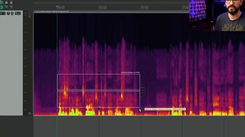Click the edit cursor marker on the ruler
Screen dimensions: 245x137
pyautogui.click(x=57, y=7)
